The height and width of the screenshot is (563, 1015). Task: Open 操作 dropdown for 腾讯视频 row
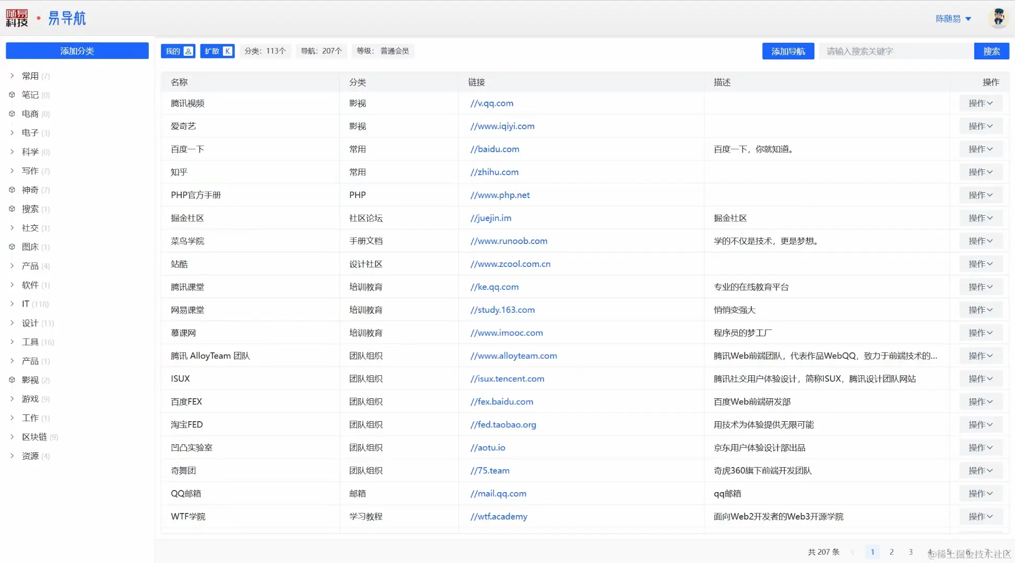(980, 103)
